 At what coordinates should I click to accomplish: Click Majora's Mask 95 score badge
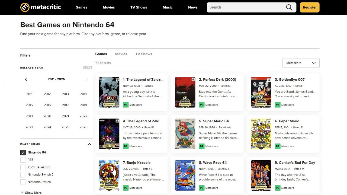point(126,146)
